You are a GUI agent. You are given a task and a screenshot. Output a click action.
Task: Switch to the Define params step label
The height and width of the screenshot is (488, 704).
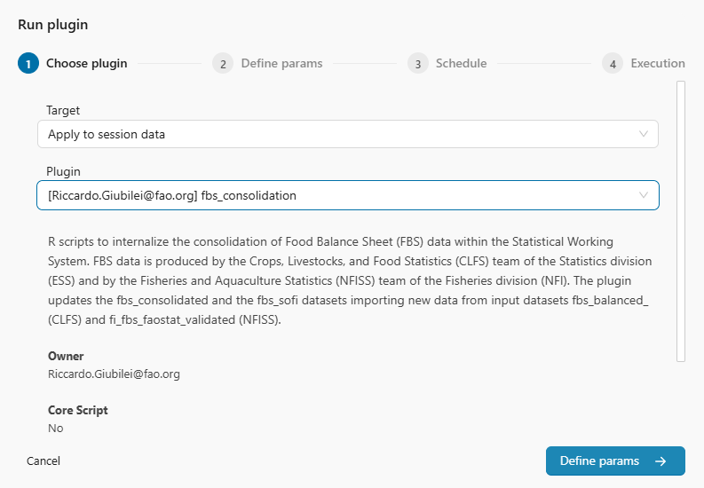[281, 63]
